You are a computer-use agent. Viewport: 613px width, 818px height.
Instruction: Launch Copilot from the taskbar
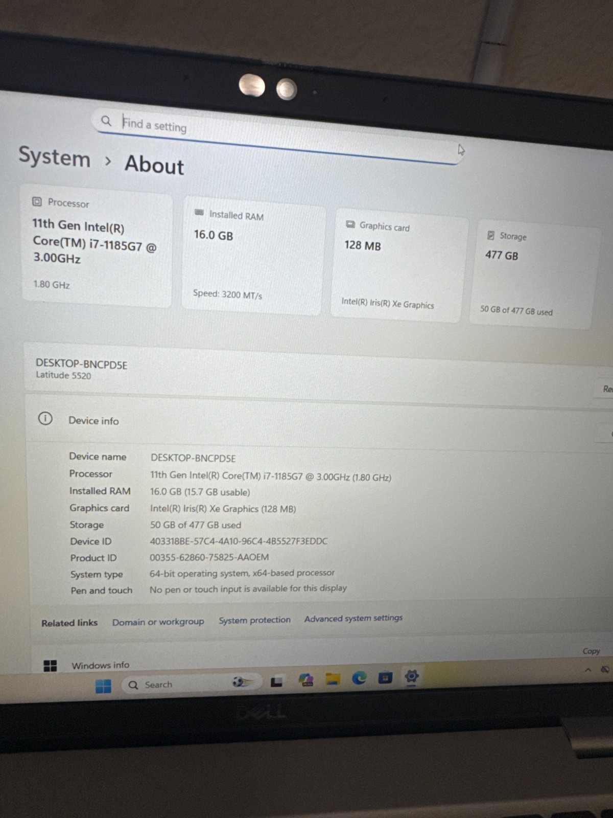click(305, 679)
